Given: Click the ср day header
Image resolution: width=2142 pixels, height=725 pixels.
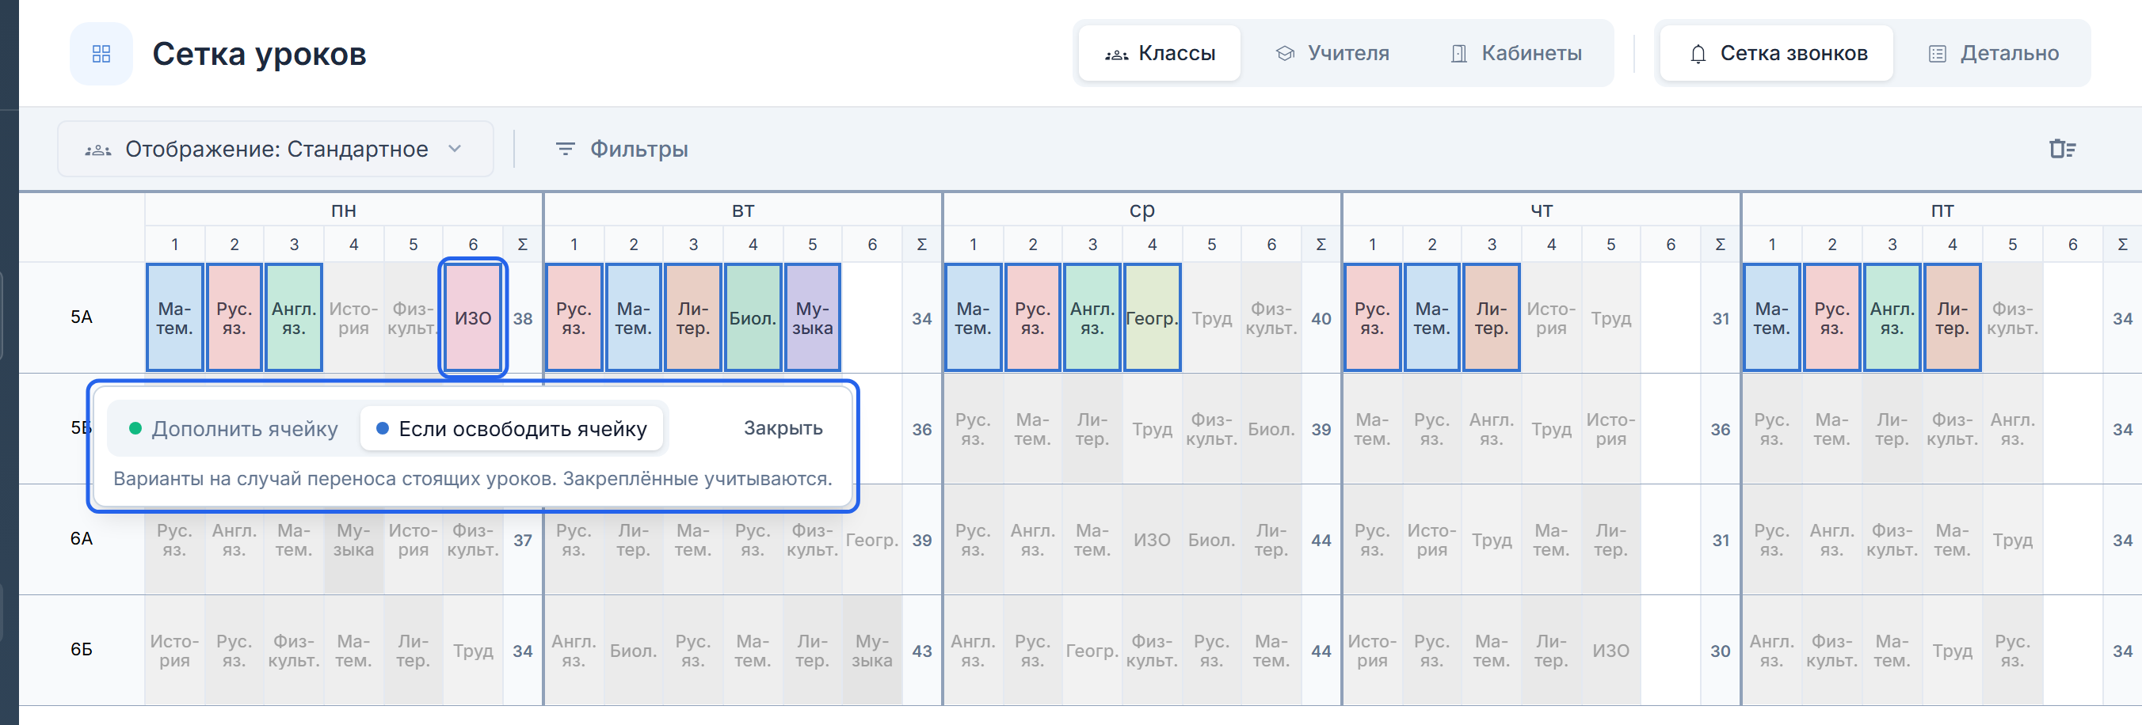Looking at the screenshot, I should point(1142,210).
